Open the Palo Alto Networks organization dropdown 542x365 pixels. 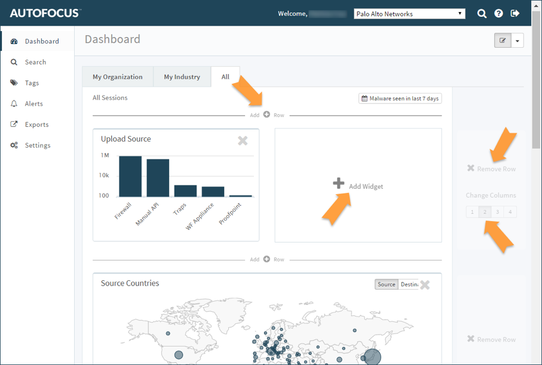click(x=409, y=14)
